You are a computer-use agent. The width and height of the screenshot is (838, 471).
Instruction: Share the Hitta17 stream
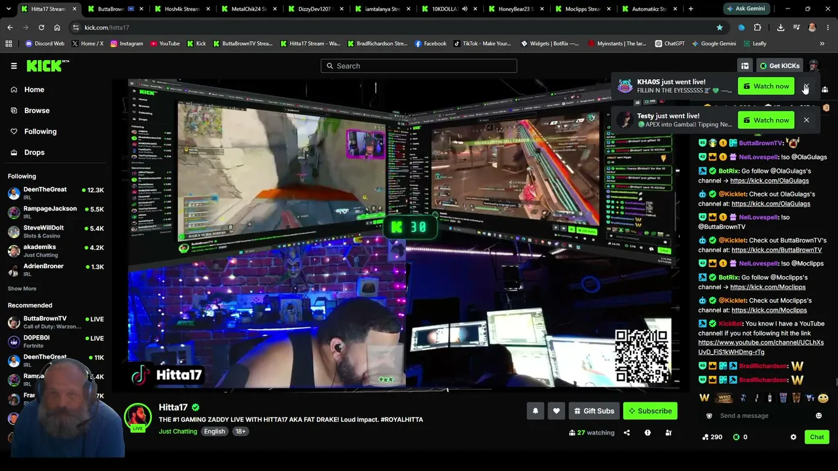(627, 432)
